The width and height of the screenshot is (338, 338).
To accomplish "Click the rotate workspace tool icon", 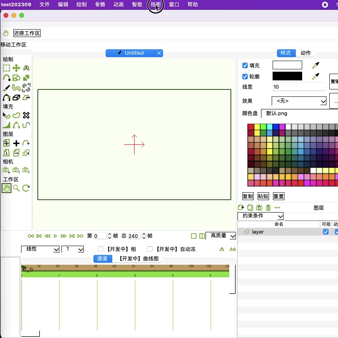I will click(x=26, y=188).
